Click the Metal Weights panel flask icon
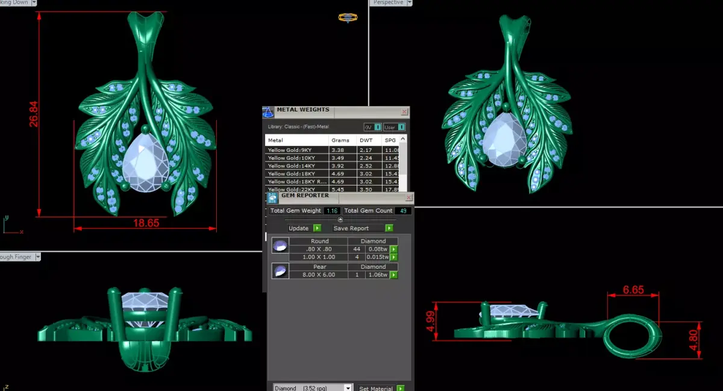 [268, 112]
